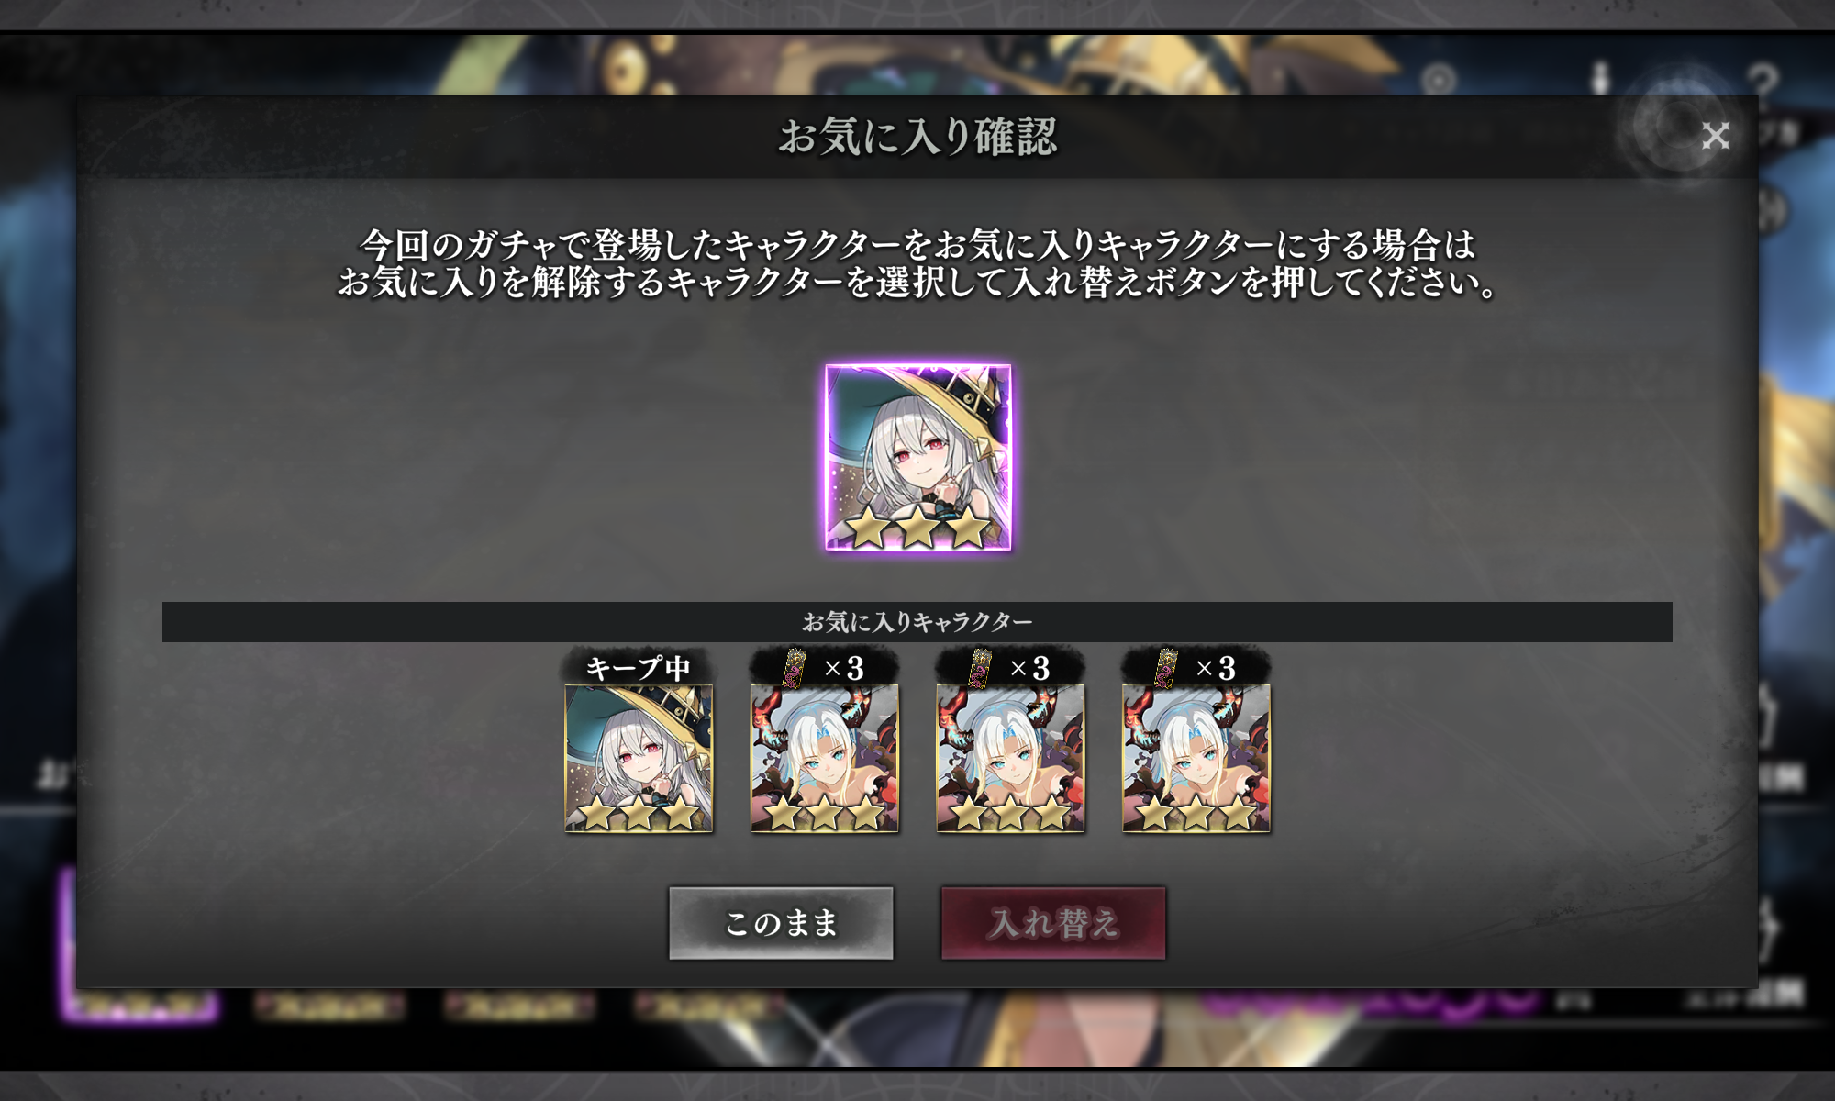The width and height of the screenshot is (1835, 1101).
Task: Select the first horned character favorite portrait
Action: pos(824,758)
